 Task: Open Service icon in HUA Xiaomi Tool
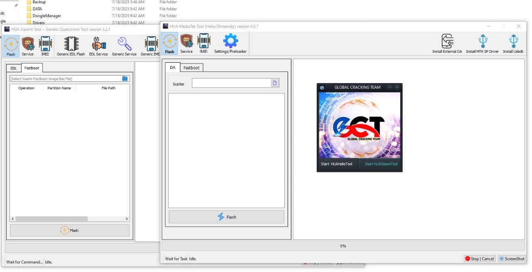pyautogui.click(x=28, y=46)
